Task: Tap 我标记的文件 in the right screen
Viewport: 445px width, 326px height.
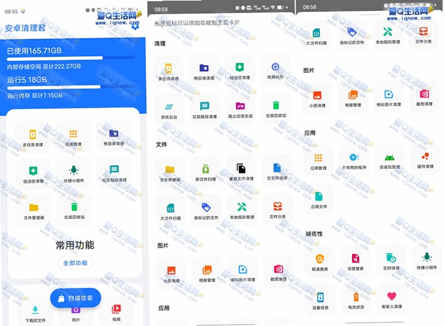Action: [352, 35]
